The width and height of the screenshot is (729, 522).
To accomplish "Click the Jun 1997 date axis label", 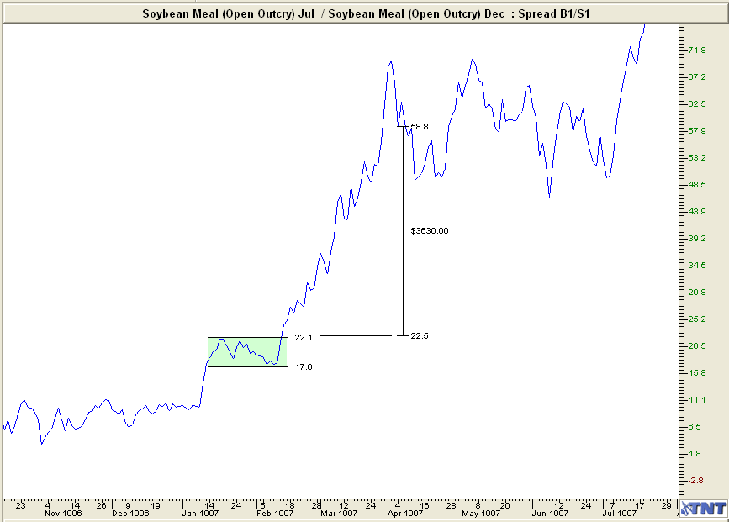I will (x=550, y=514).
